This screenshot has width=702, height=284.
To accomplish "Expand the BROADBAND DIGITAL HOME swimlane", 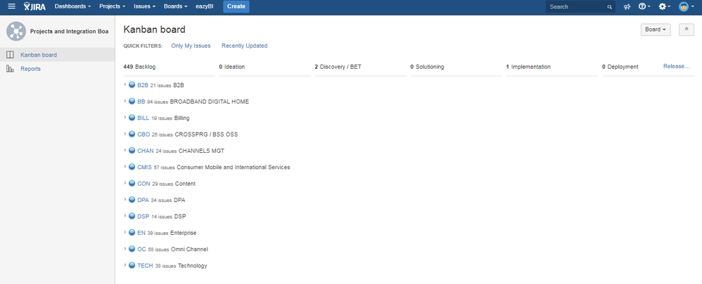I will [x=125, y=101].
